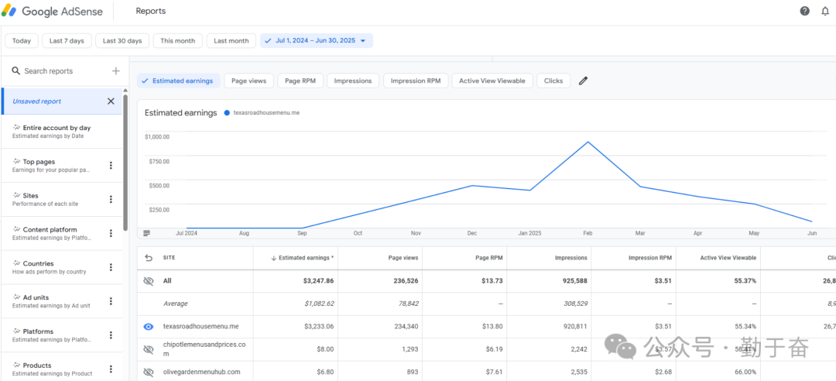Click the SITE column header

point(169,258)
